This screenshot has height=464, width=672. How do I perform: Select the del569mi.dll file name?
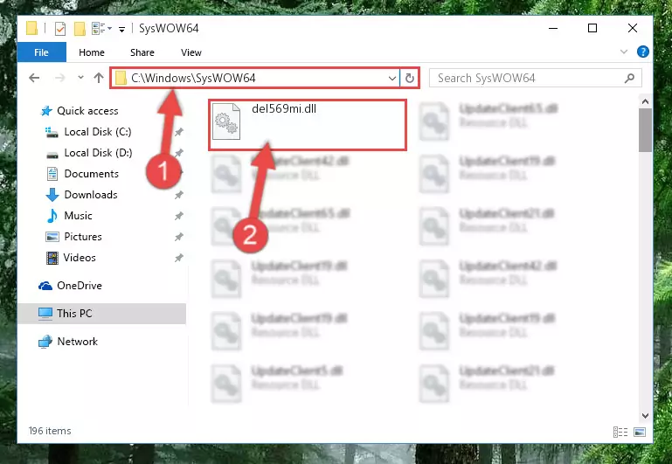[x=284, y=109]
